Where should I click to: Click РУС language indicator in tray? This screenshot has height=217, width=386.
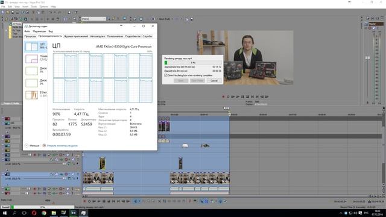point(366,213)
